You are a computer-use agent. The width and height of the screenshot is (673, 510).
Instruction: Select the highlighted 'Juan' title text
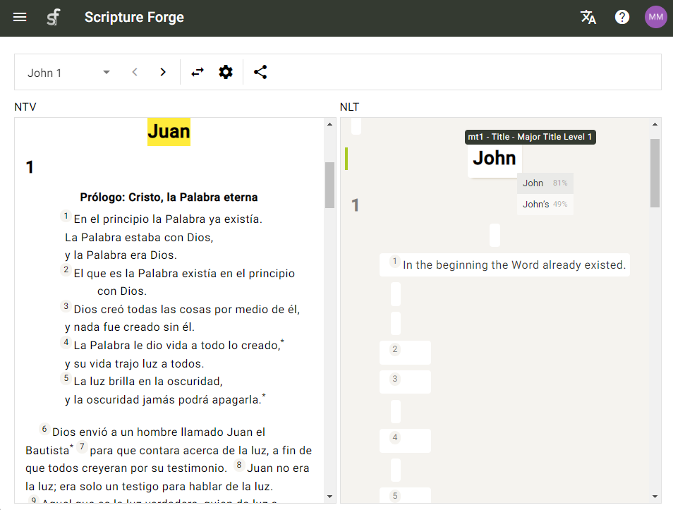169,131
